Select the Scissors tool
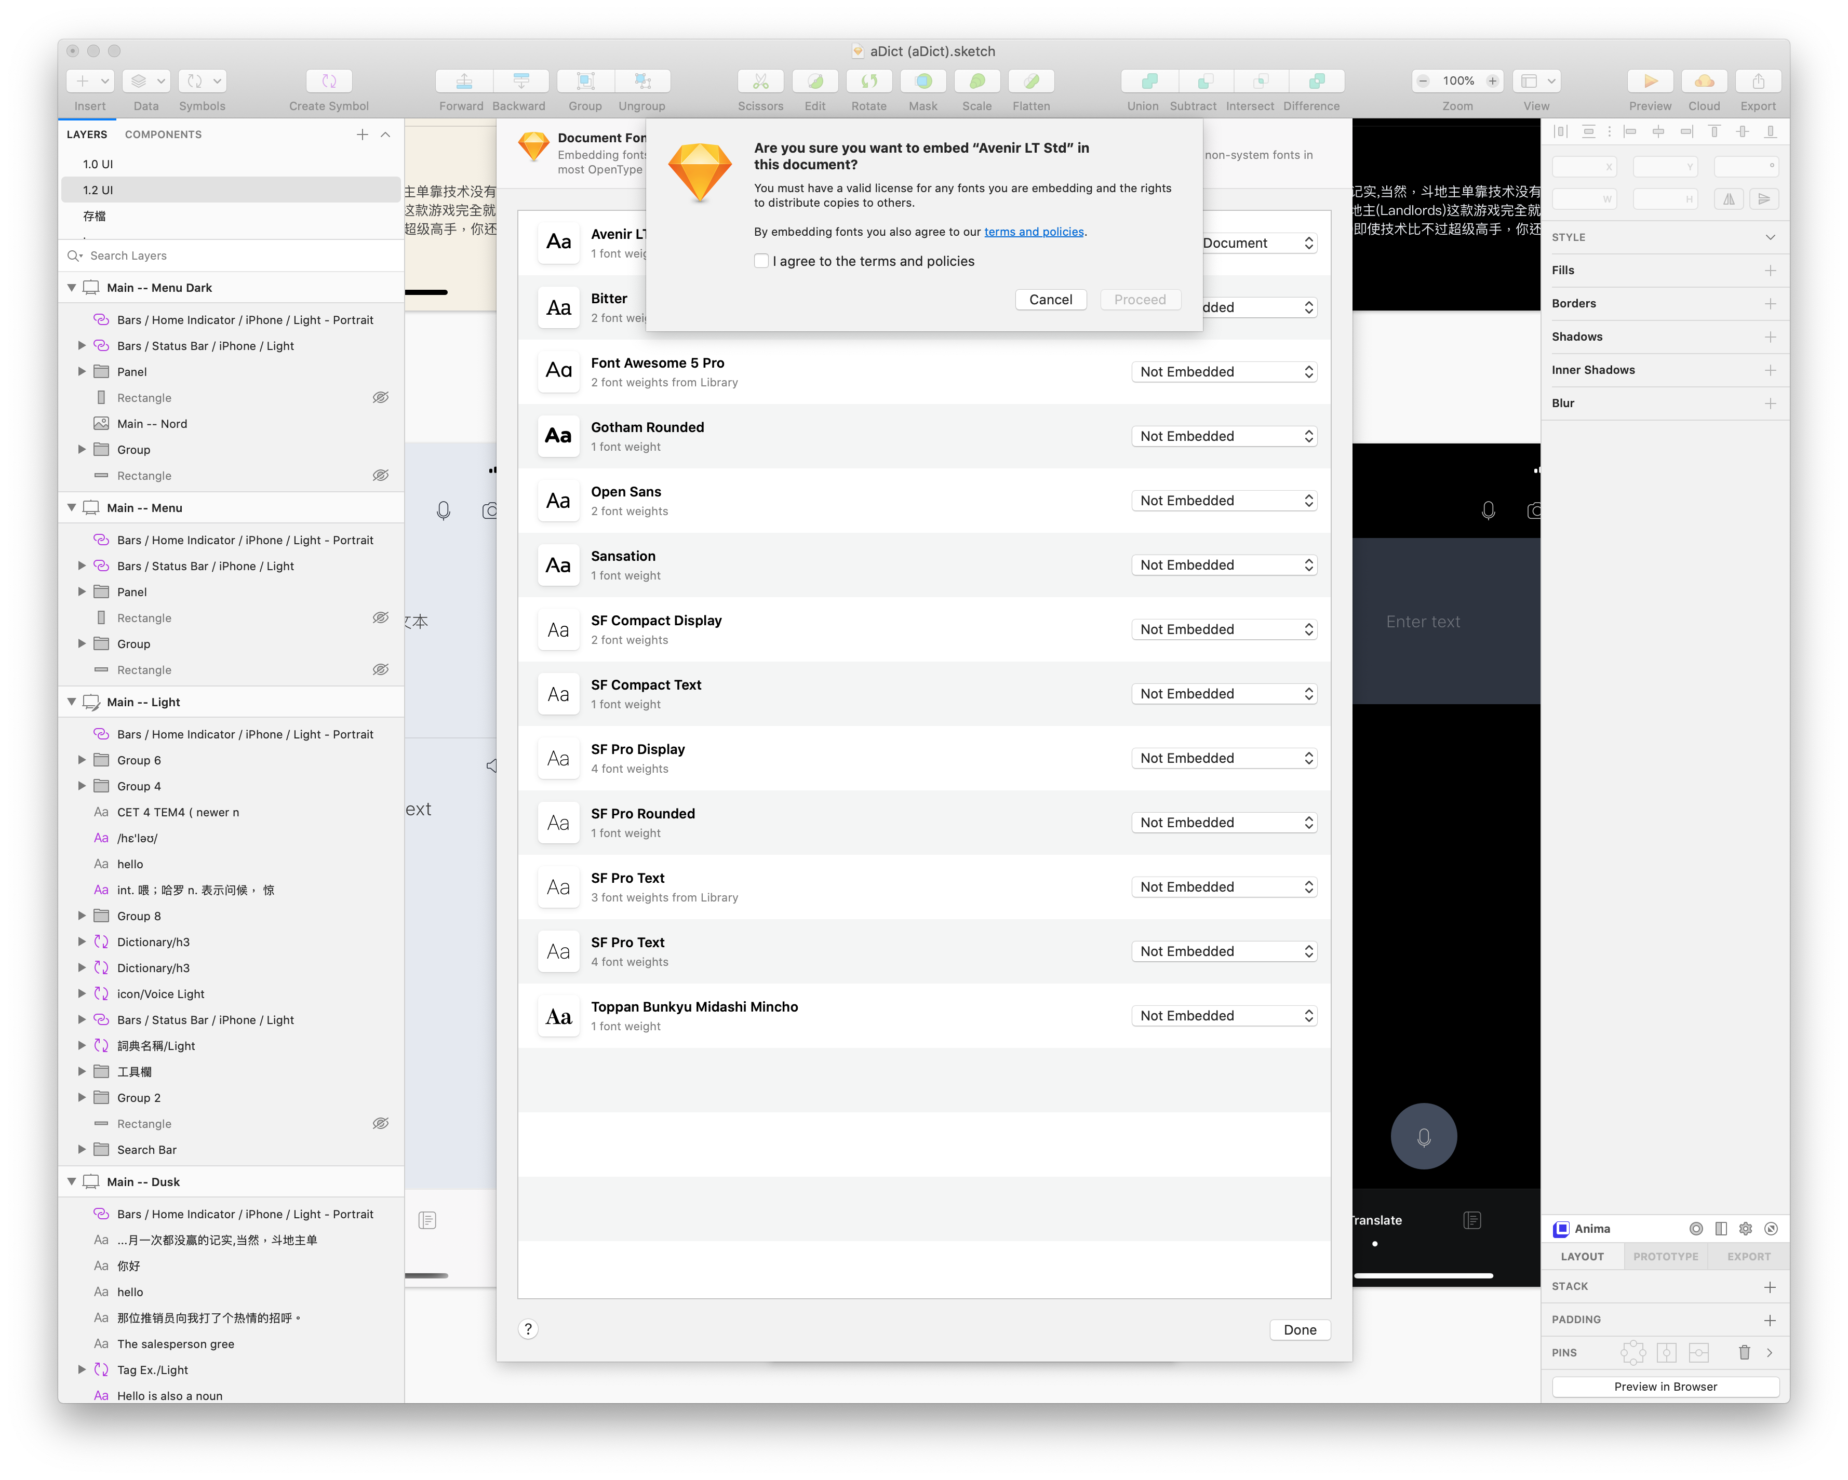This screenshot has width=1848, height=1480. click(x=760, y=82)
